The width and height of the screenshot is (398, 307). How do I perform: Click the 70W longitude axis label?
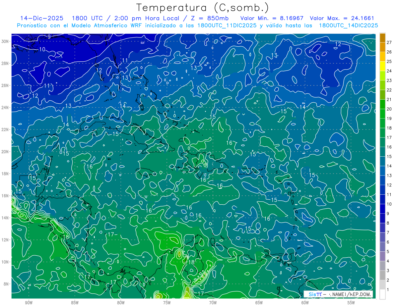click(x=213, y=303)
